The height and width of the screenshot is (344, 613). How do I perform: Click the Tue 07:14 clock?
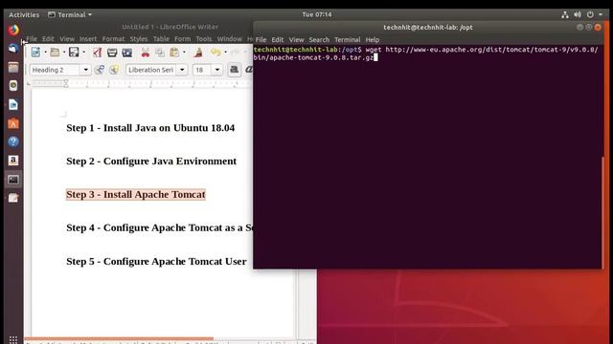(x=317, y=15)
